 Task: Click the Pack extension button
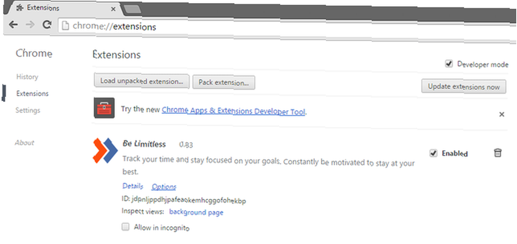(223, 82)
